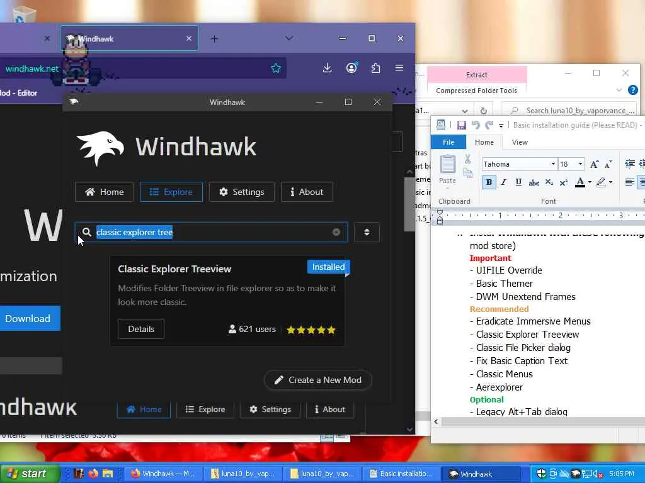The image size is (645, 483).
Task: Click the magnifier icon in Windhawk search
Action: 86,232
